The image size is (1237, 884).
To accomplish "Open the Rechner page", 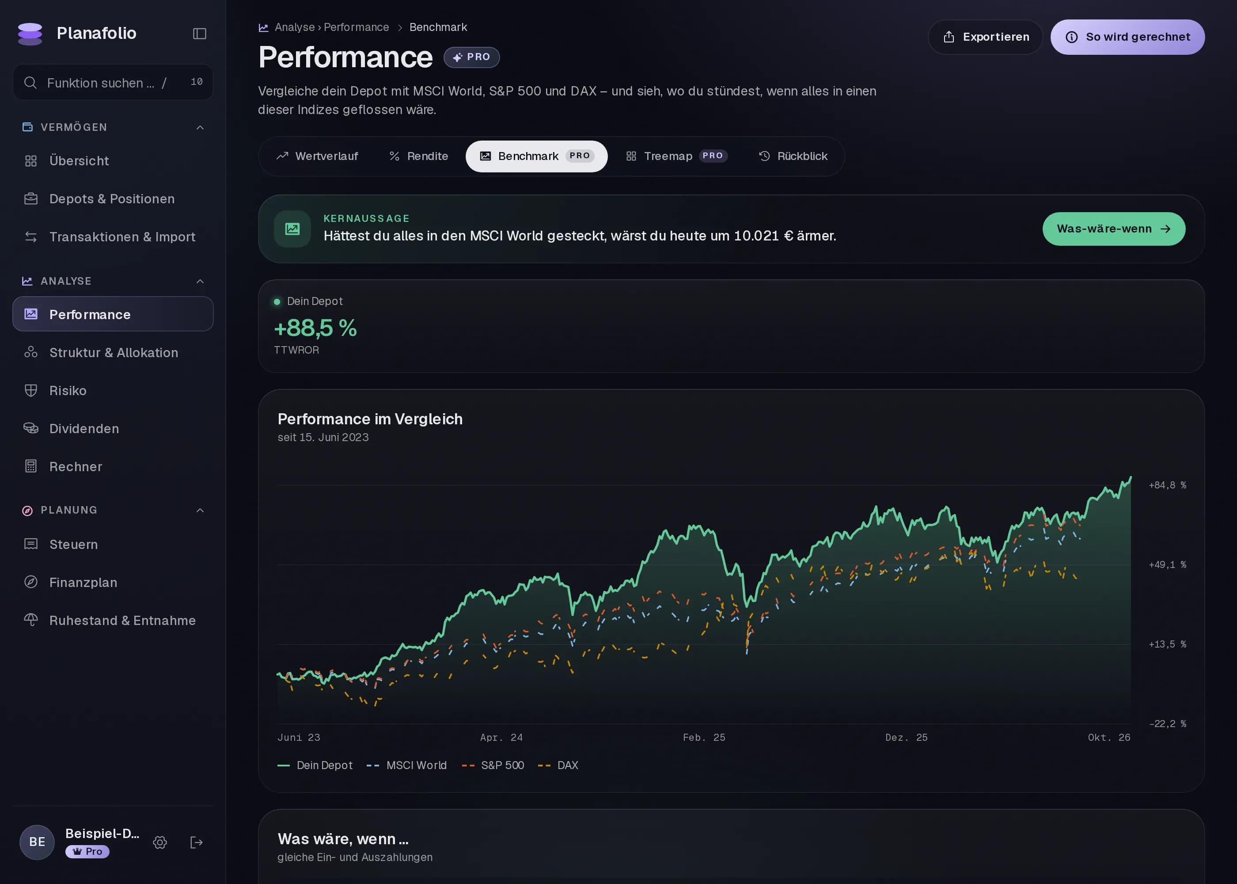I will (x=113, y=467).
